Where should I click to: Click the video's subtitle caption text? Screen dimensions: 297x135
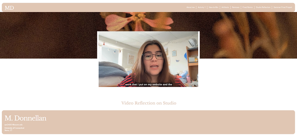click(x=148, y=84)
